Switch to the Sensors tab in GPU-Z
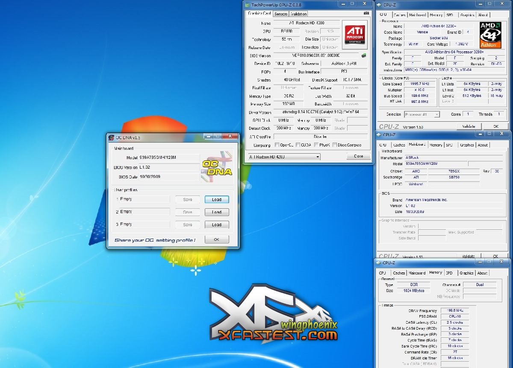The width and height of the screenshot is (513, 368). click(x=281, y=14)
